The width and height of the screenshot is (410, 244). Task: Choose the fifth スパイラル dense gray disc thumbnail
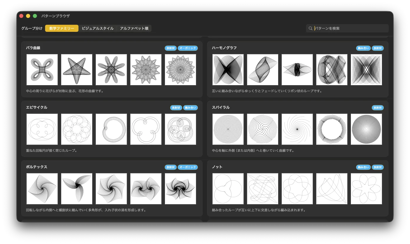pos(366,129)
